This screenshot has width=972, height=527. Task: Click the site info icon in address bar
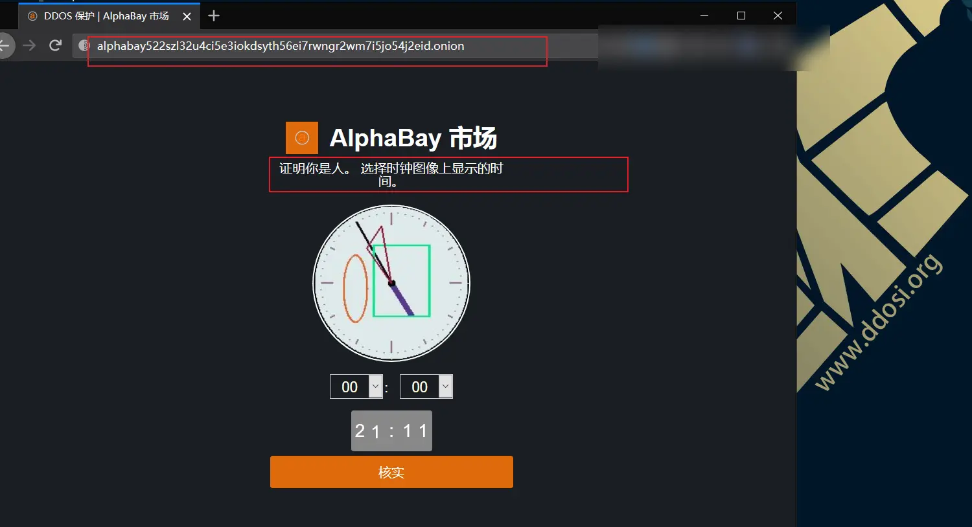(84, 45)
